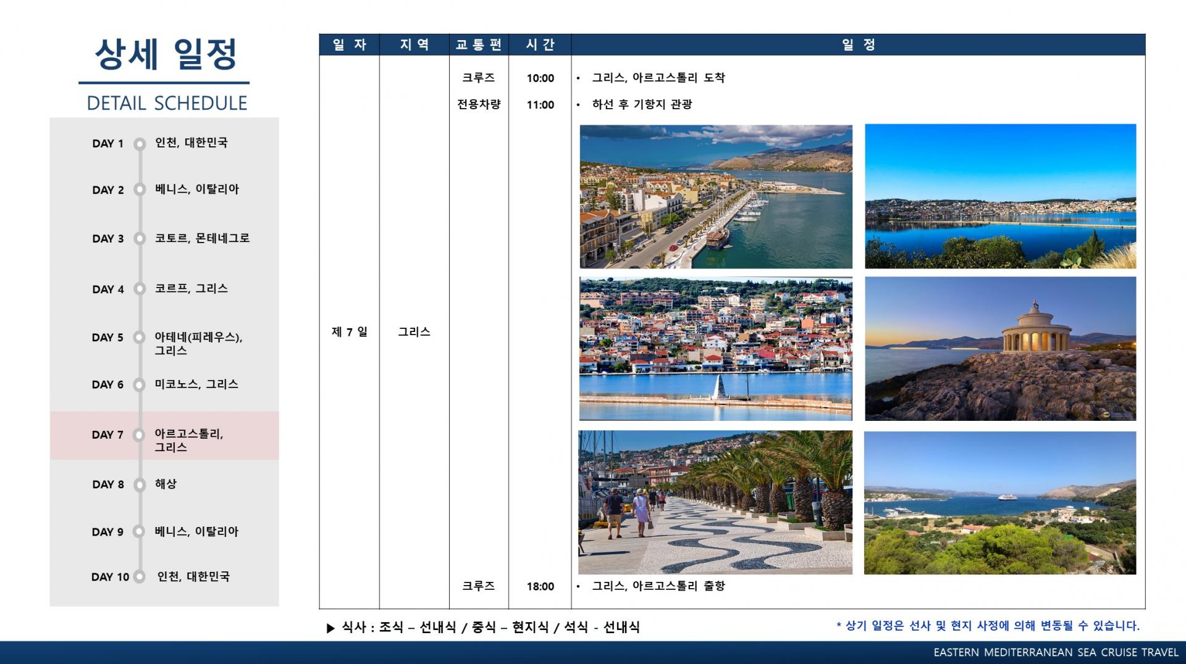Click the '지 역' column header
Screen dimensions: 1186x664
click(414, 44)
